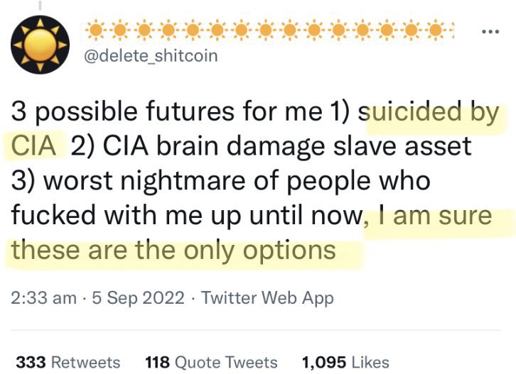Click the first sun emoji in display name

pyautogui.click(x=96, y=31)
